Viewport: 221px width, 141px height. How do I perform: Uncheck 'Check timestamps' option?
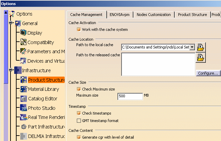pos(79,113)
